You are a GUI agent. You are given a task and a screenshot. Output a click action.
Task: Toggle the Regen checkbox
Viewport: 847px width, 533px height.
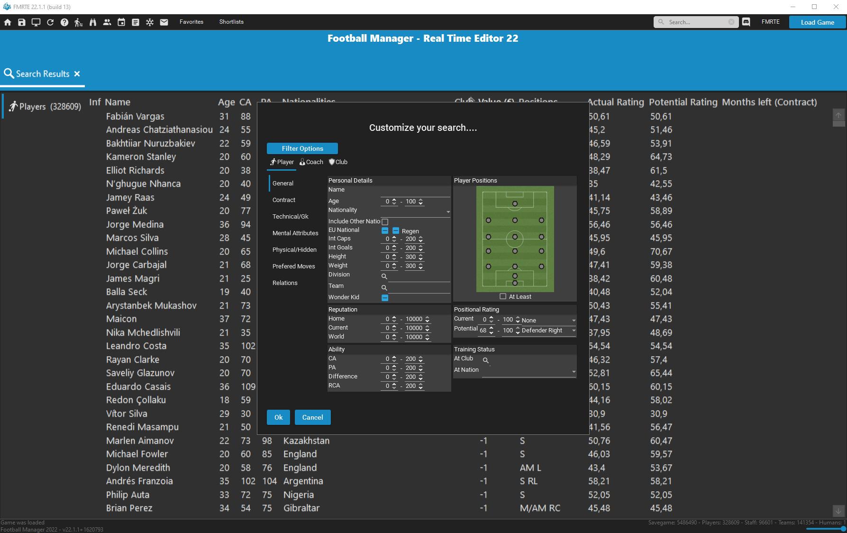tap(396, 230)
